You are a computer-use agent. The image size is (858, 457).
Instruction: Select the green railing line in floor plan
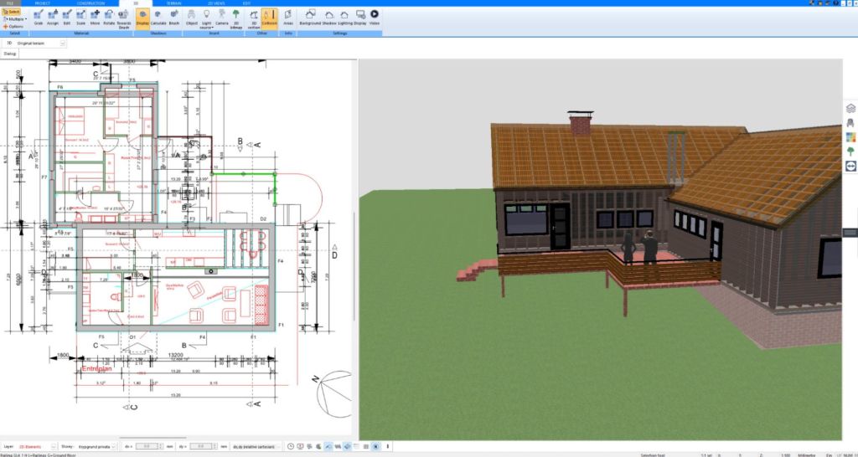click(244, 174)
